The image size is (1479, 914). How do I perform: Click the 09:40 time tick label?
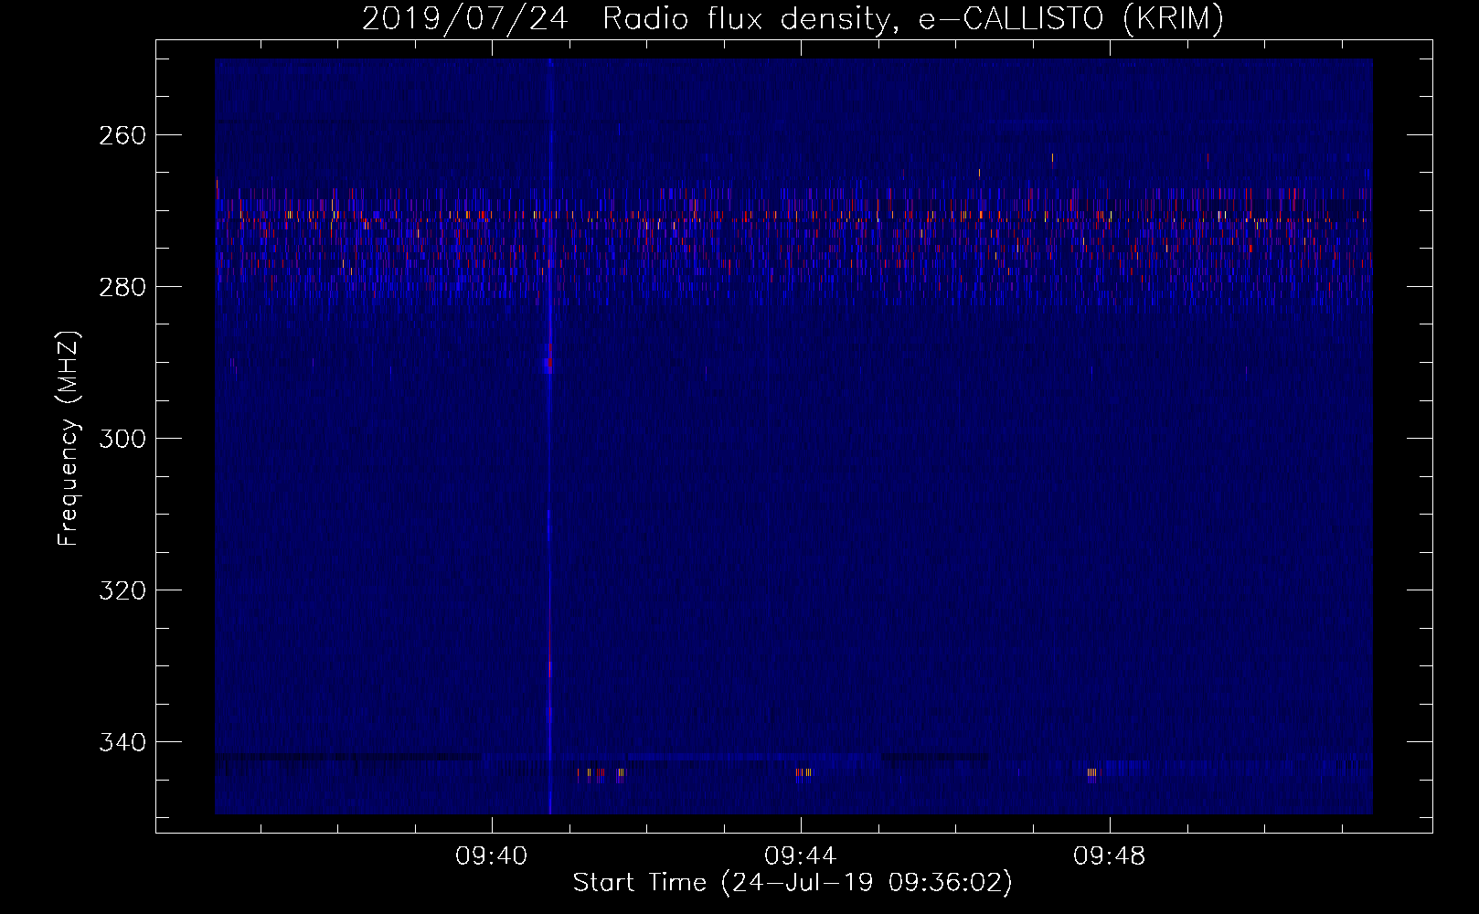(492, 856)
